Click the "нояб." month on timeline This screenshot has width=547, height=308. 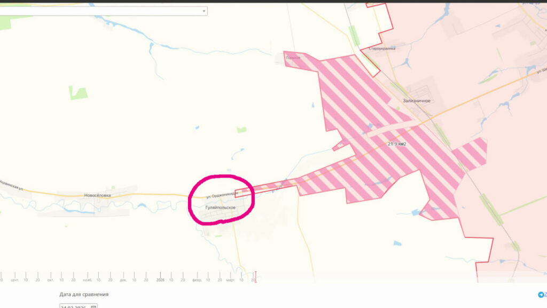tap(88, 280)
